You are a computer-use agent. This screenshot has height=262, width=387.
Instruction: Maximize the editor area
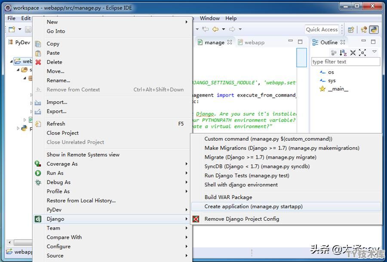pos(300,42)
